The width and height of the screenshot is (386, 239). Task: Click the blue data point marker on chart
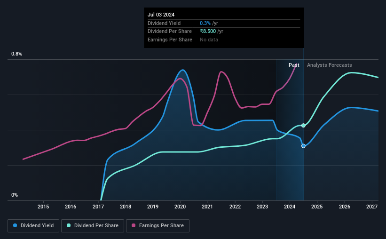click(x=303, y=146)
